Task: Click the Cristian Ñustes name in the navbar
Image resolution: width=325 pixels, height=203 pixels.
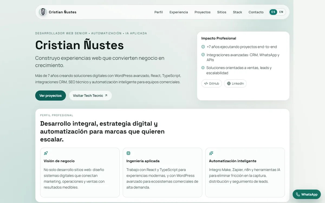Action: 63,12
